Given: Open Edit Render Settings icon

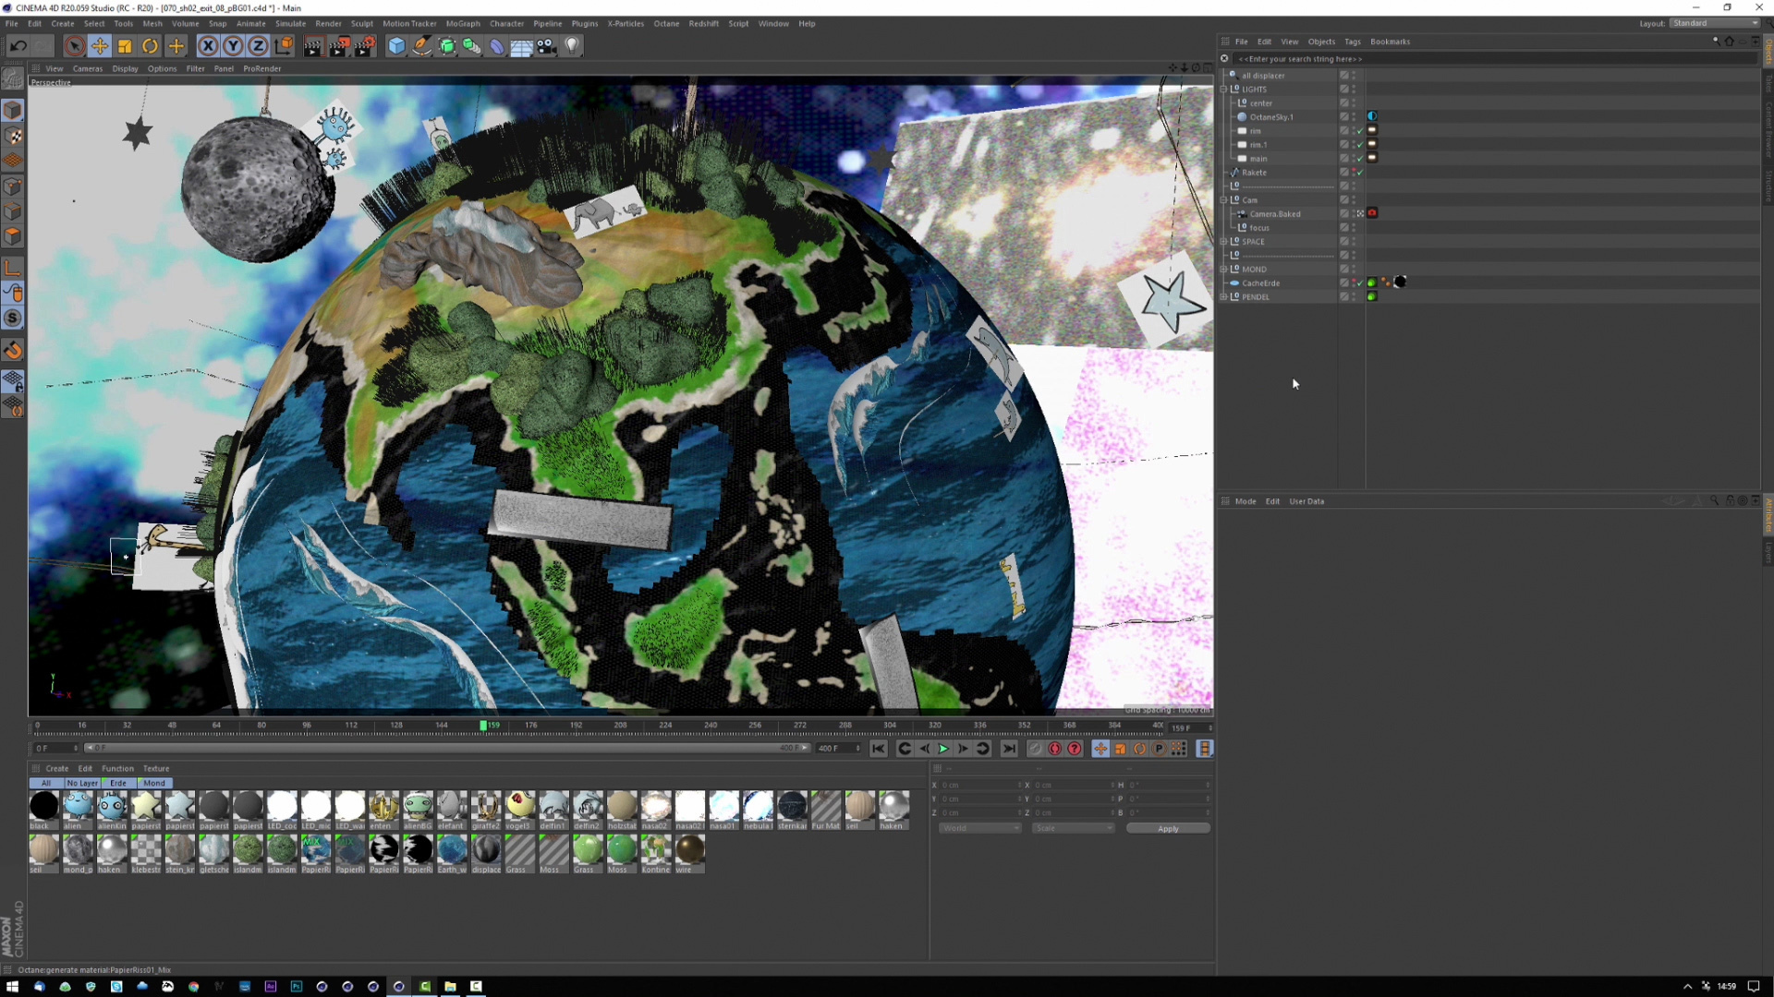Looking at the screenshot, I should pyautogui.click(x=364, y=46).
